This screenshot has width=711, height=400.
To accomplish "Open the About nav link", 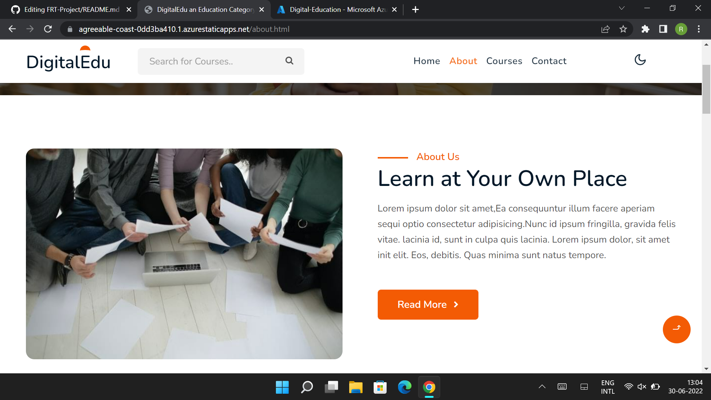I will [463, 61].
